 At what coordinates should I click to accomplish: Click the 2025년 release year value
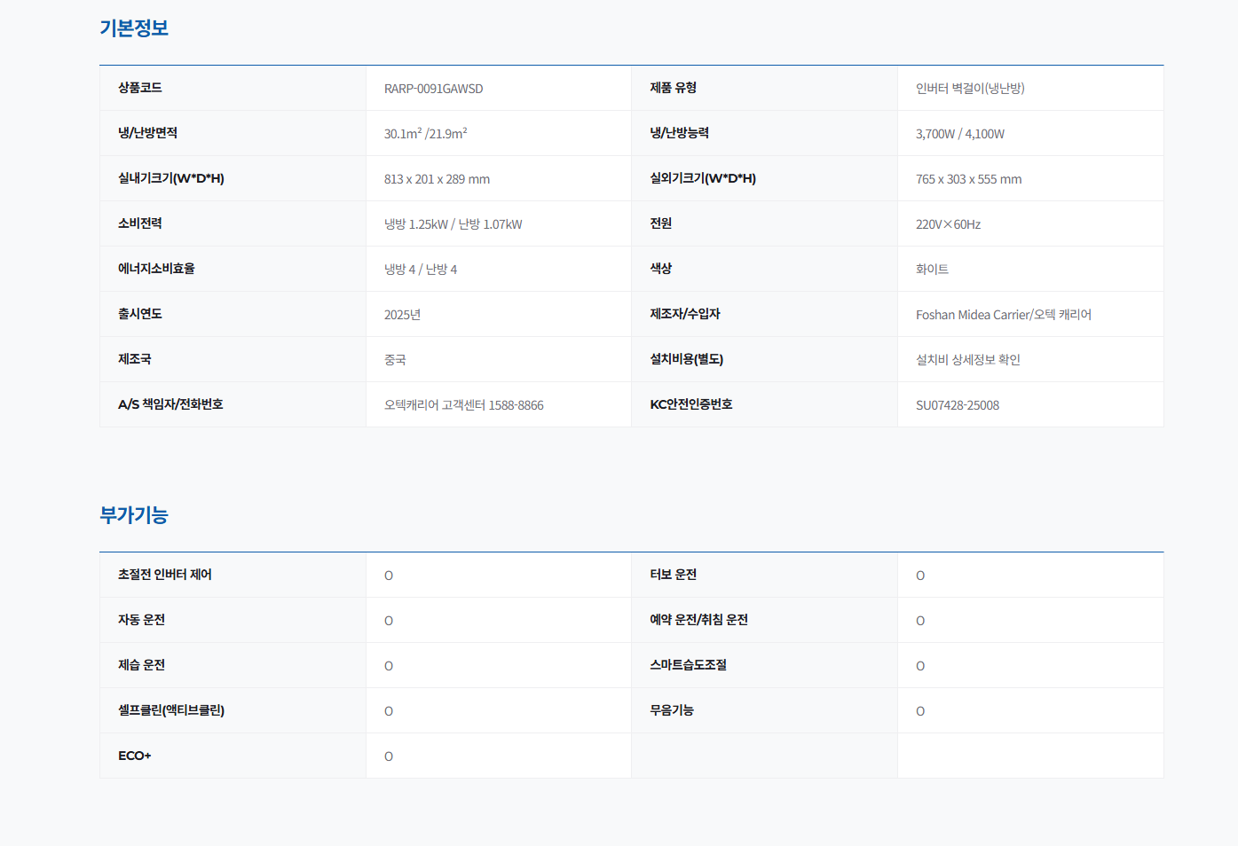402,315
